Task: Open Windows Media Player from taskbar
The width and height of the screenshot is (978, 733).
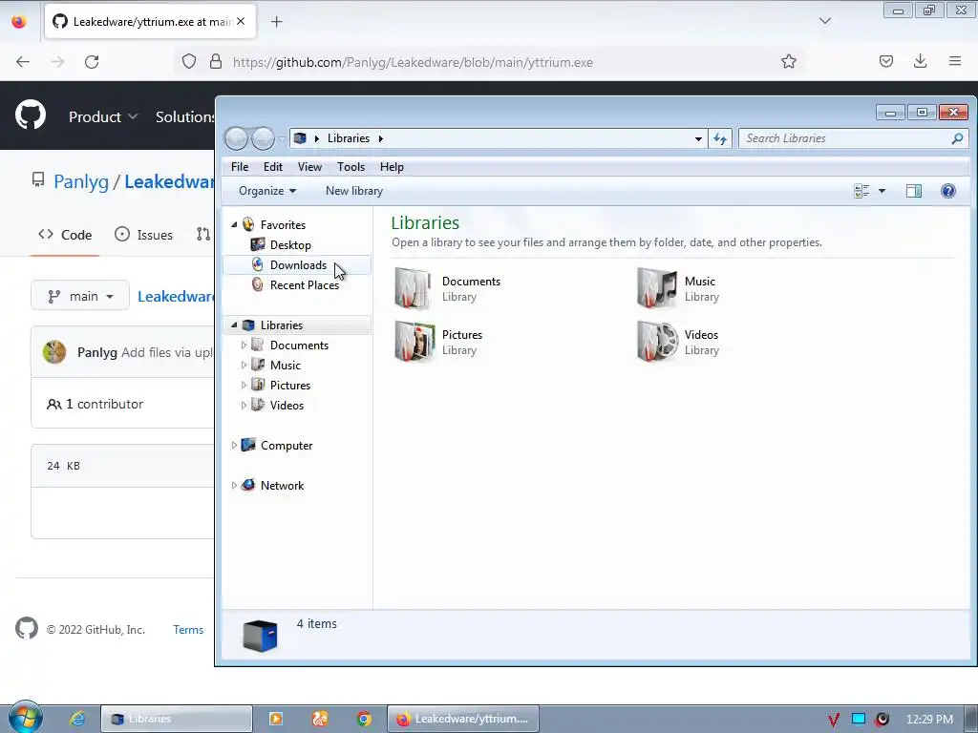Action: click(x=275, y=719)
